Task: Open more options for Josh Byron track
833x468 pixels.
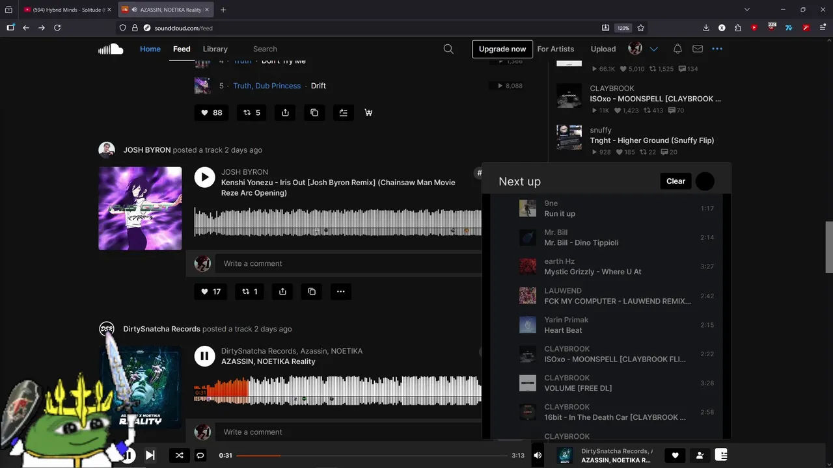Action: (x=340, y=292)
